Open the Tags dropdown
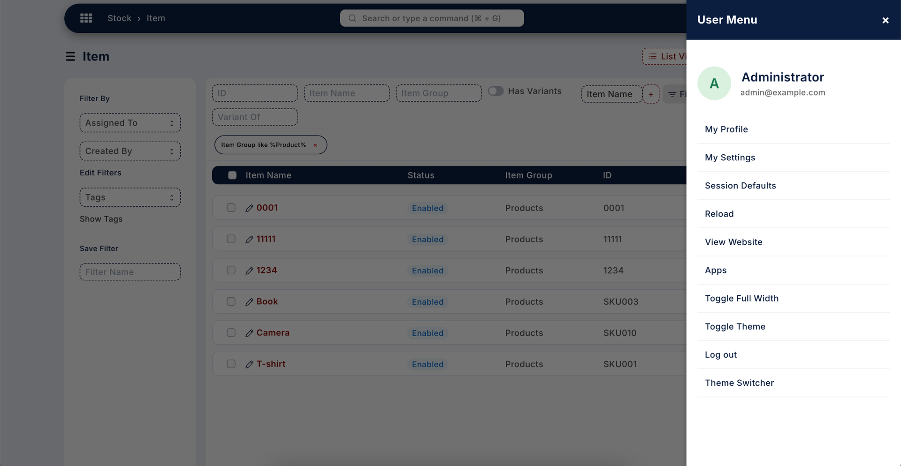The image size is (901, 466). point(130,197)
